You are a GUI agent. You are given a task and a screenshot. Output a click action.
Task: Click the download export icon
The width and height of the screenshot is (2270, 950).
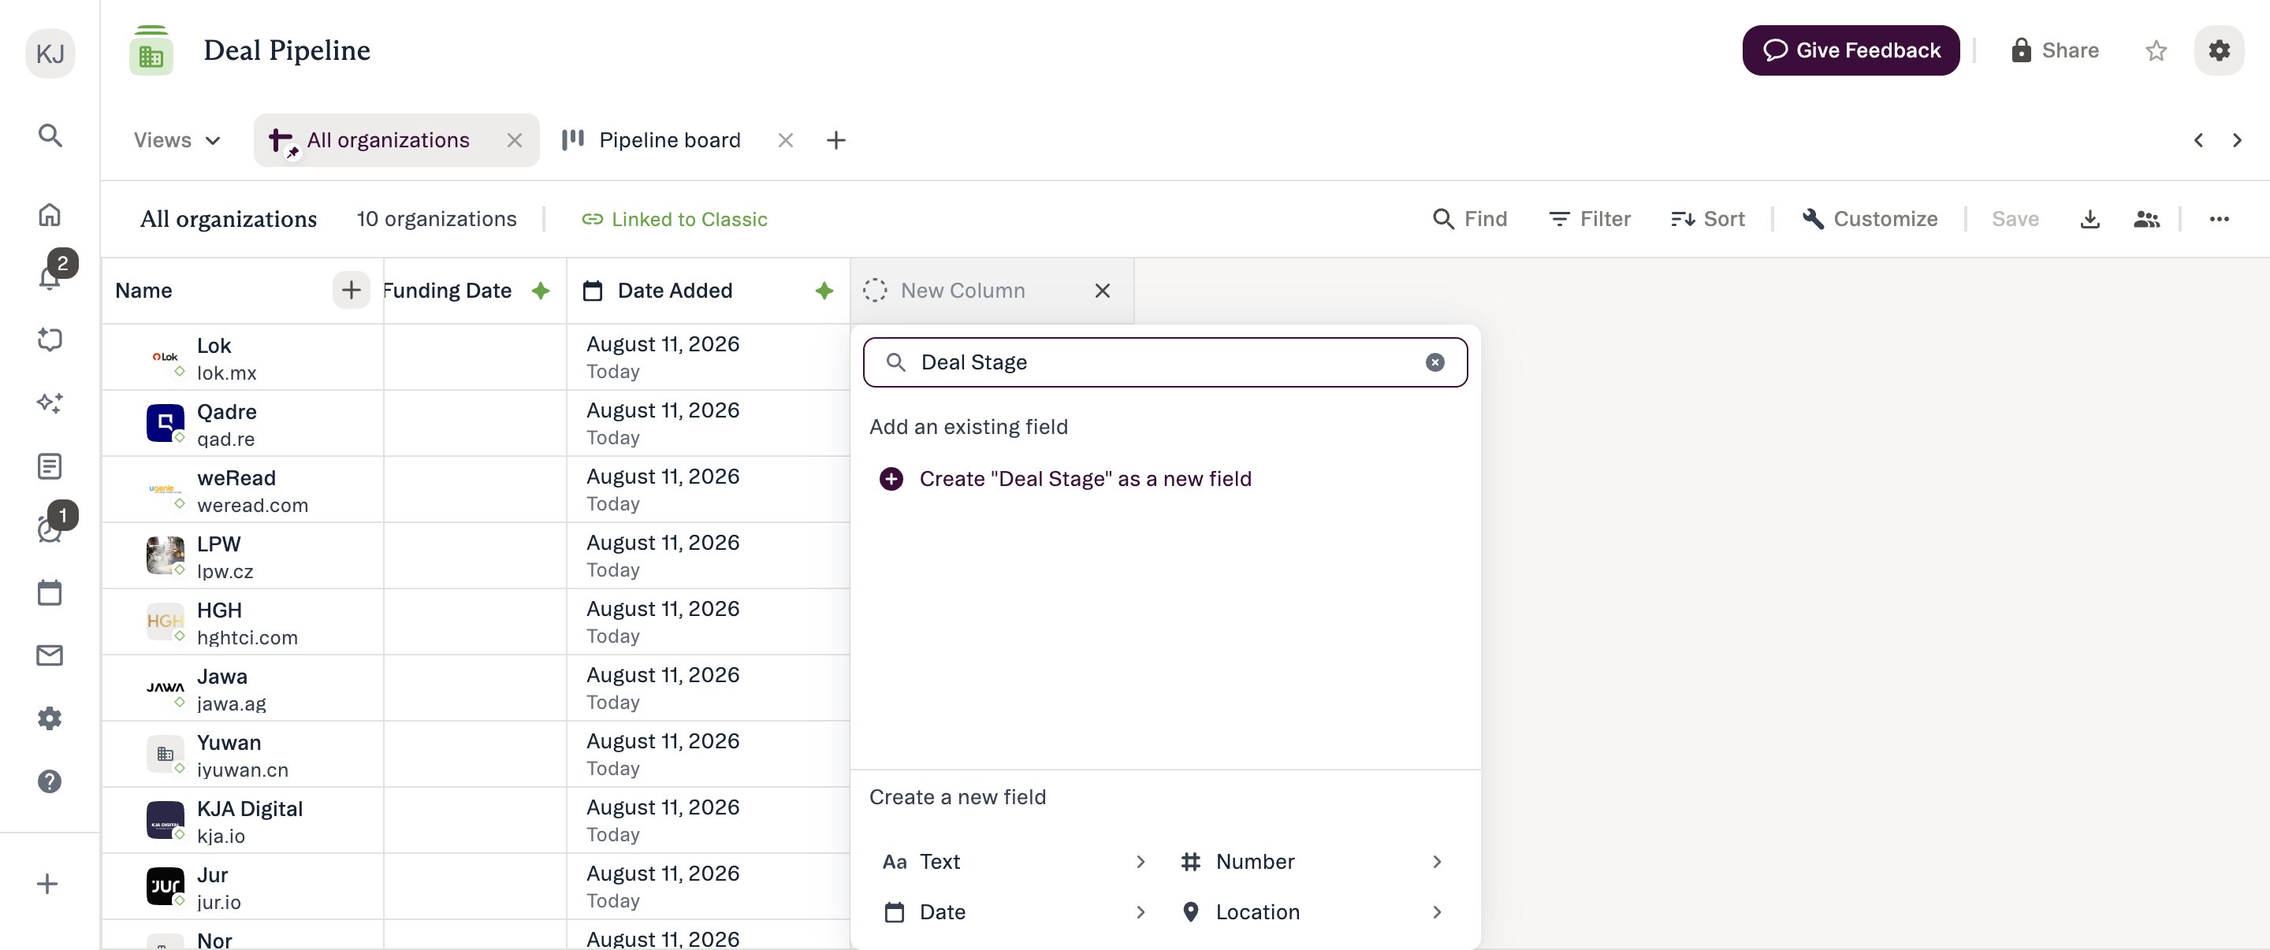(x=2090, y=219)
